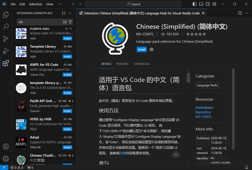Open the Run and Debug view icon

click(x=6, y=51)
